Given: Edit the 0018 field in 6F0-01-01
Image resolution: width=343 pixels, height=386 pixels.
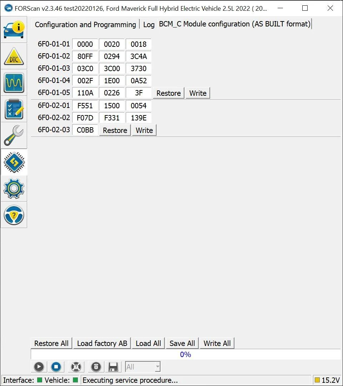Looking at the screenshot, I should click(x=139, y=44).
